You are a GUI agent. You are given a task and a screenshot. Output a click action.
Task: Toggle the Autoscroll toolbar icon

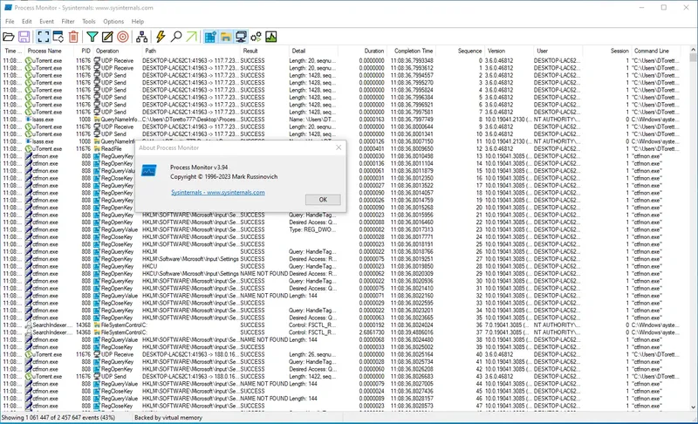point(58,37)
